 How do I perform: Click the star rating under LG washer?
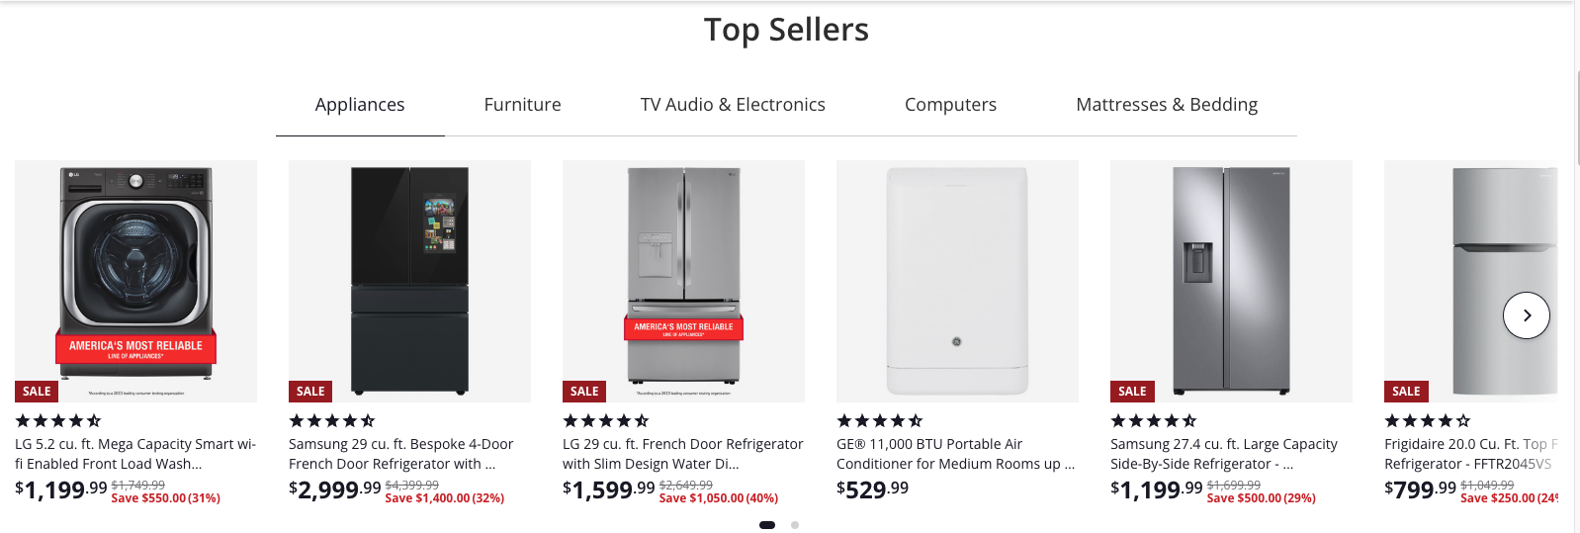pyautogui.click(x=58, y=420)
